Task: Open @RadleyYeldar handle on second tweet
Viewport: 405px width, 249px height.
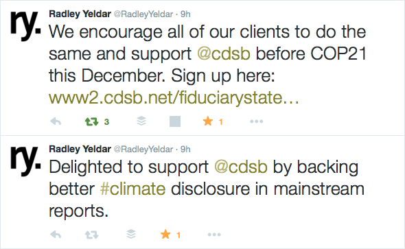Action: coord(143,149)
